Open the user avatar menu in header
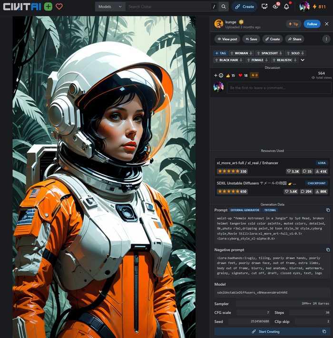Image resolution: width=333 pixels, height=338 pixels. point(304,7)
